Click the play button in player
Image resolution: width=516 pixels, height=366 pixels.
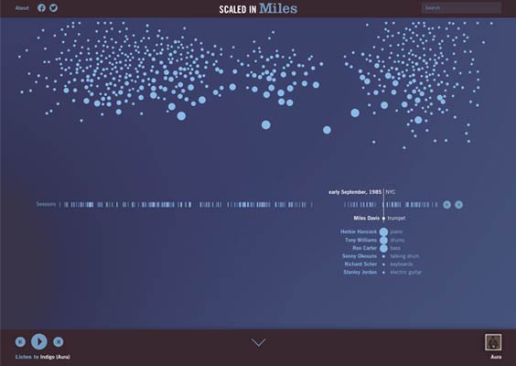point(39,341)
